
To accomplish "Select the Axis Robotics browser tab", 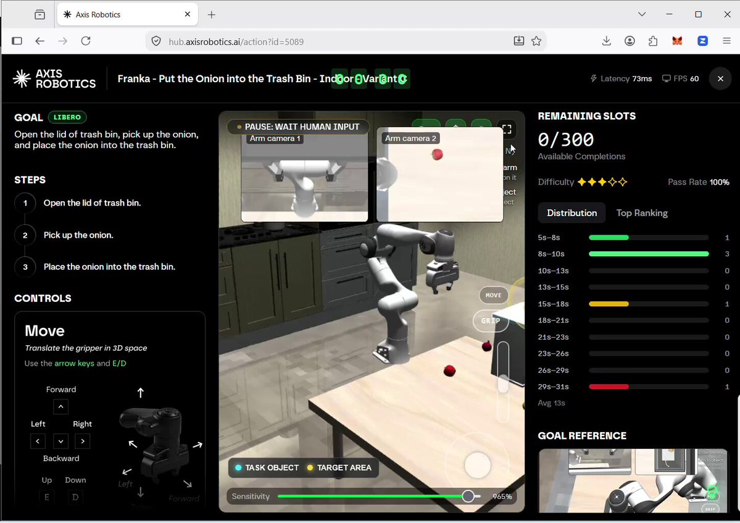I will (127, 15).
